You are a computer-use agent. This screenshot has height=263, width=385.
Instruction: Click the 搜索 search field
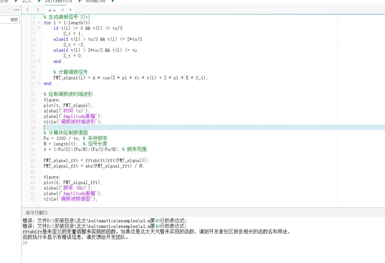point(10,20)
